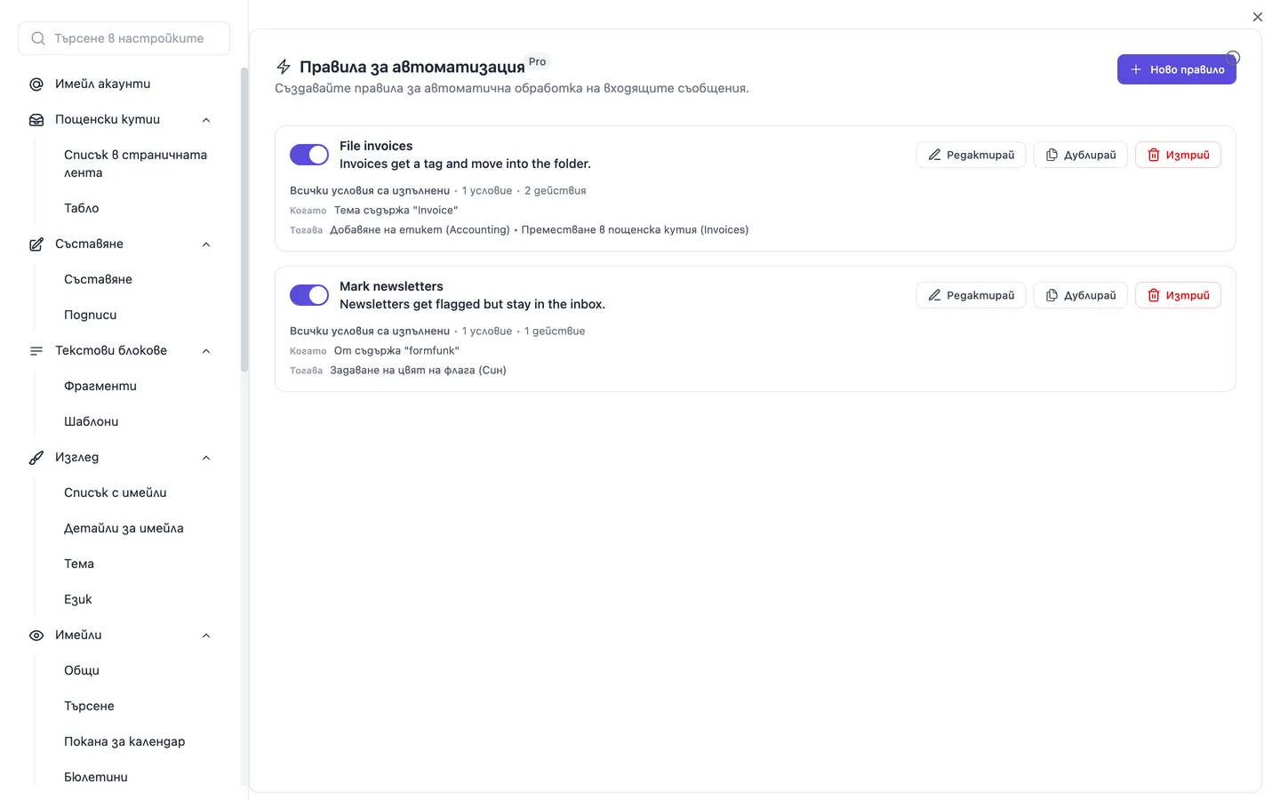
Task: Click the lines icon beside Текстови блокове
Action: point(36,351)
